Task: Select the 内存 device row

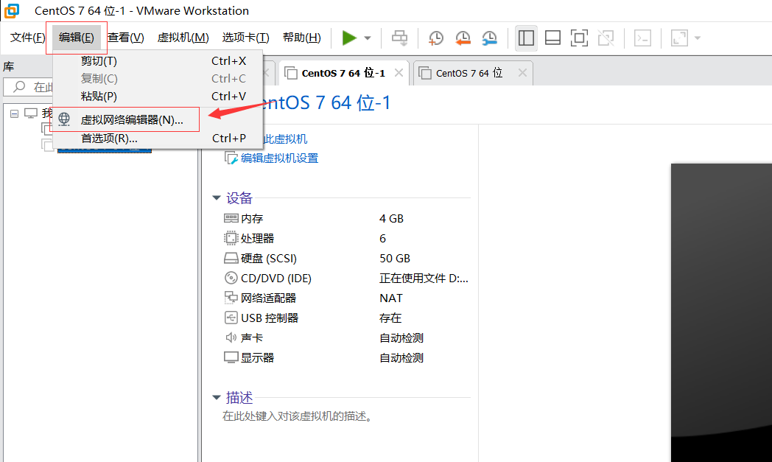Action: pos(346,219)
